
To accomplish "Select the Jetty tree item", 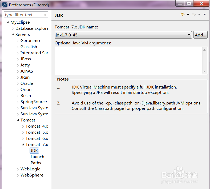I will (25, 65).
